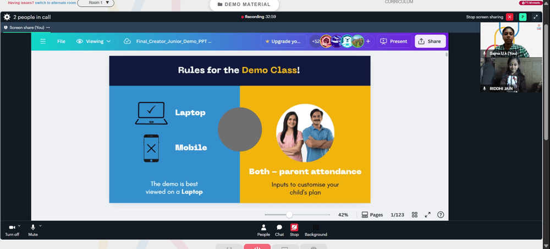550x249 pixels.
Task: Open the Chat panel
Action: point(279,230)
